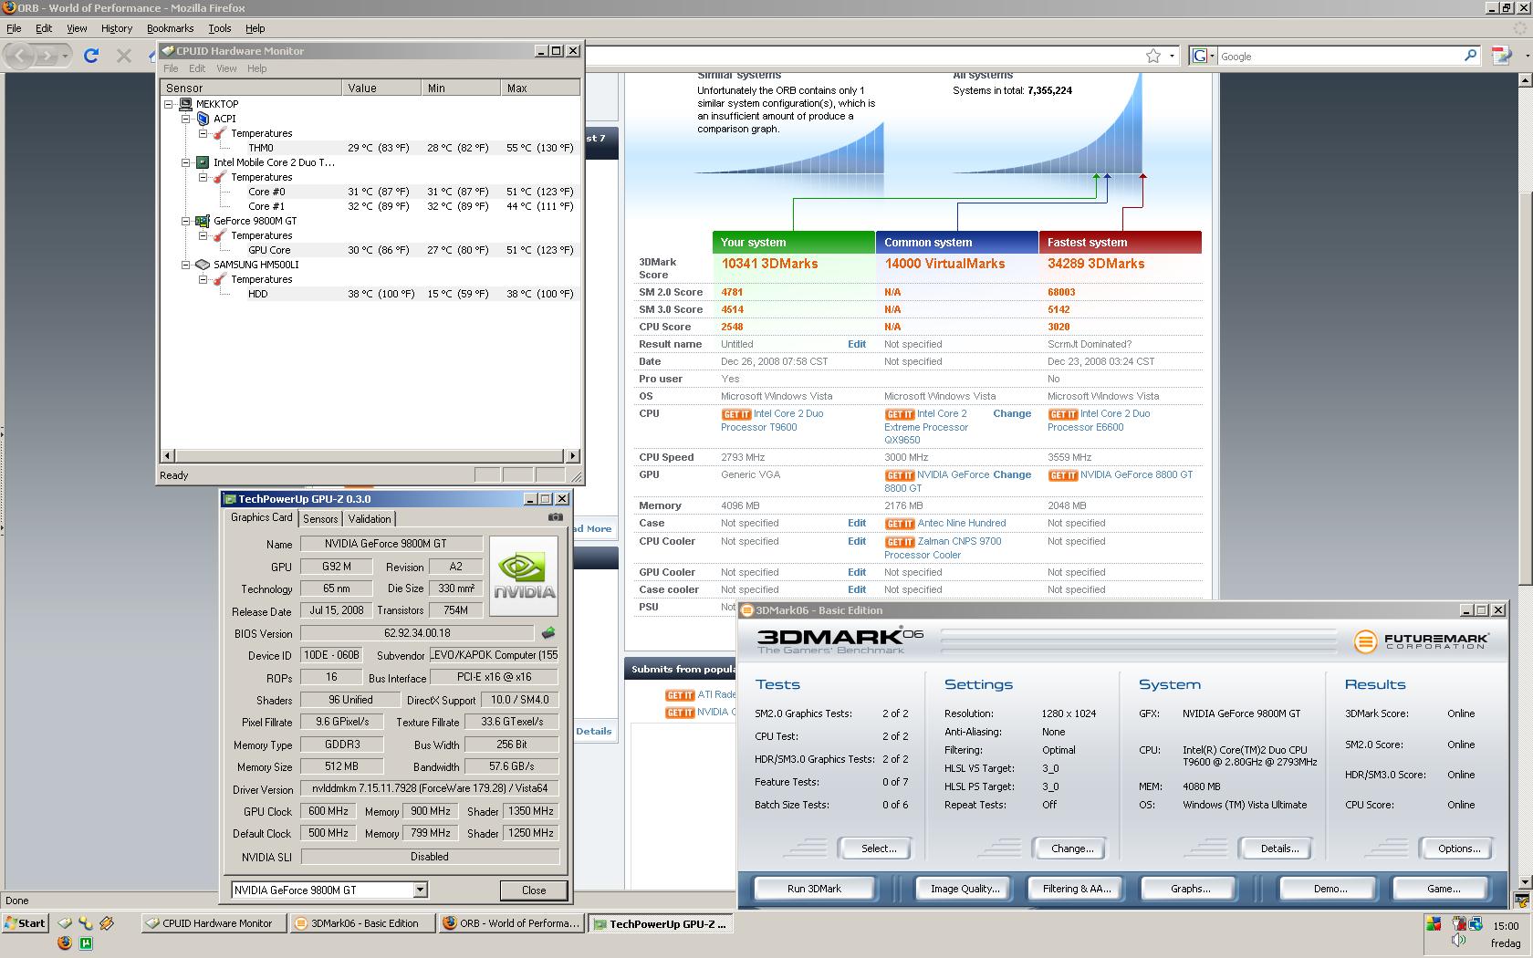1533x958 pixels.
Task: Click the Options... button in Results
Action: [1458, 849]
